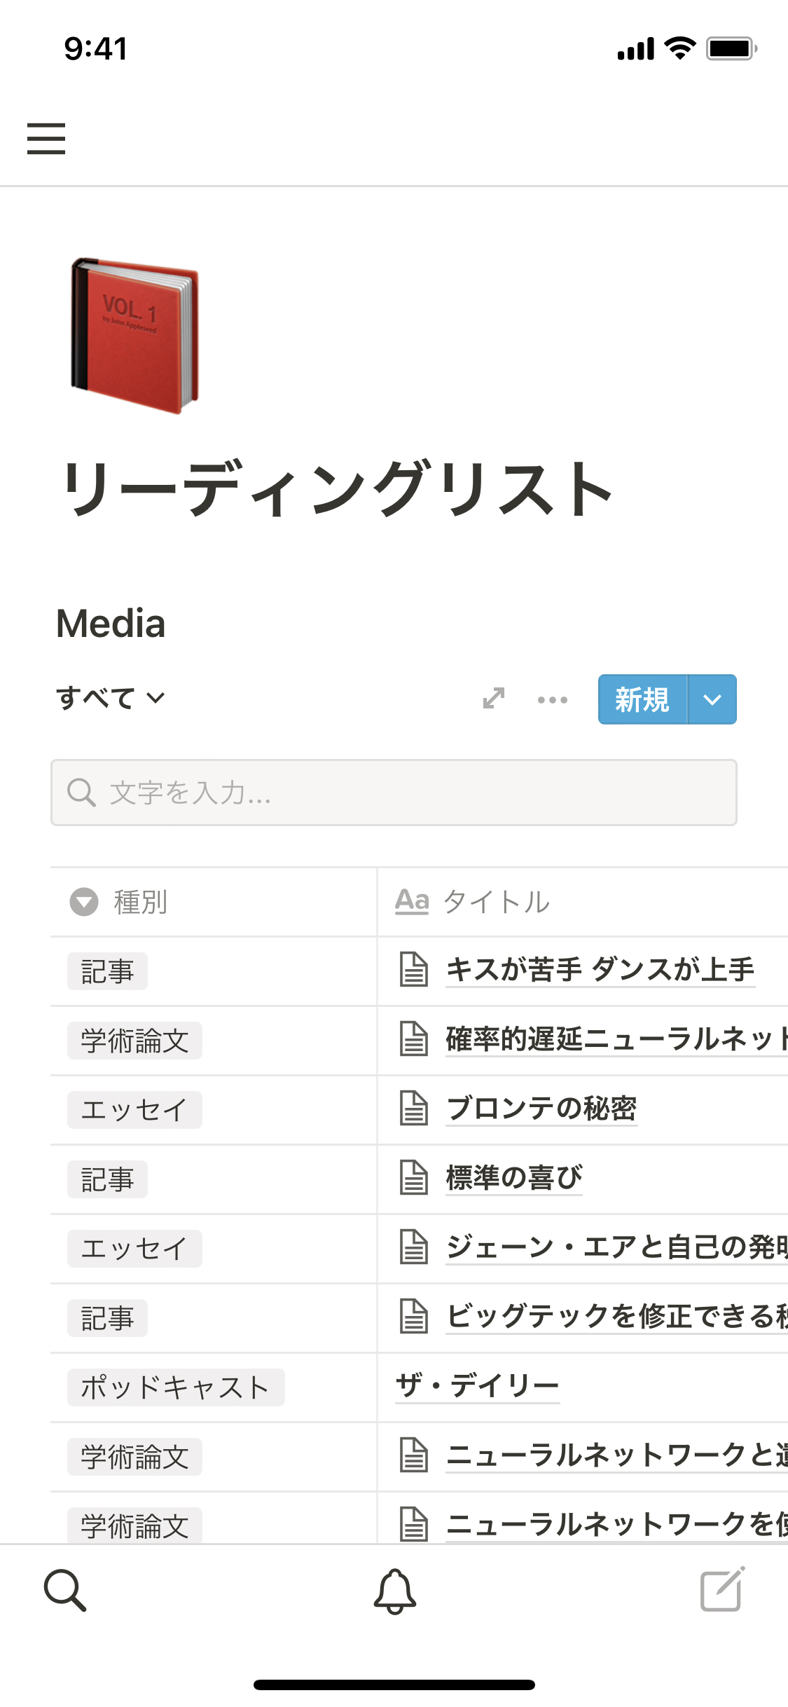This screenshot has height=1707, width=788.
Task: Tap the リーディングリスト page title
Action: 338,488
